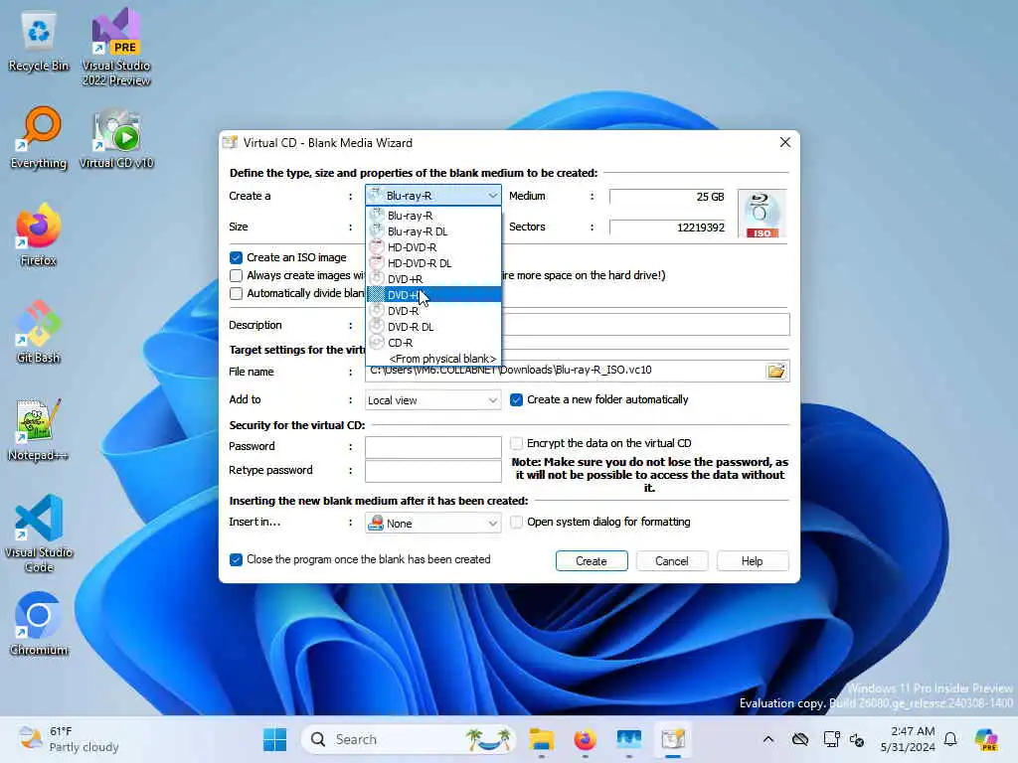The image size is (1018, 763).
Task: Launch Git Bash desktop shortcut
Action: pyautogui.click(x=39, y=332)
